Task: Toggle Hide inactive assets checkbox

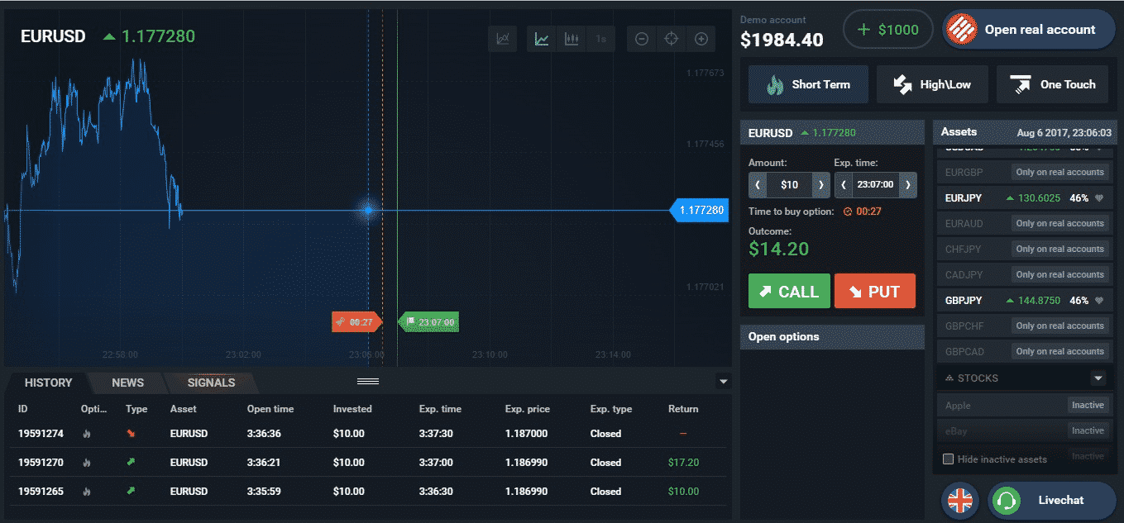Action: (949, 459)
